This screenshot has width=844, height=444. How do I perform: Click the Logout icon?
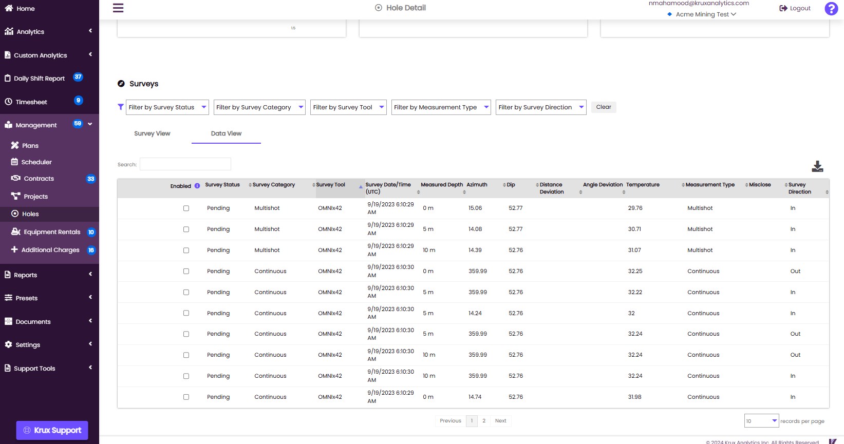783,8
